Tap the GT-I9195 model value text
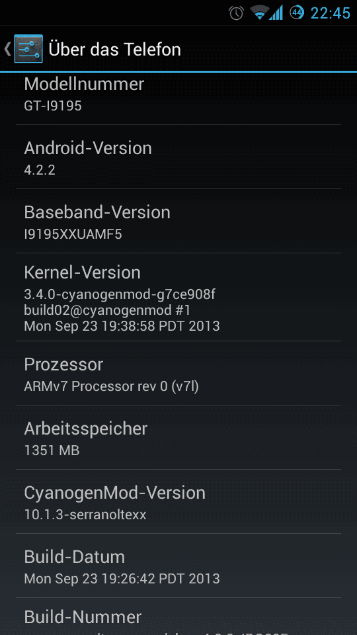The height and width of the screenshot is (635, 357). click(x=53, y=106)
